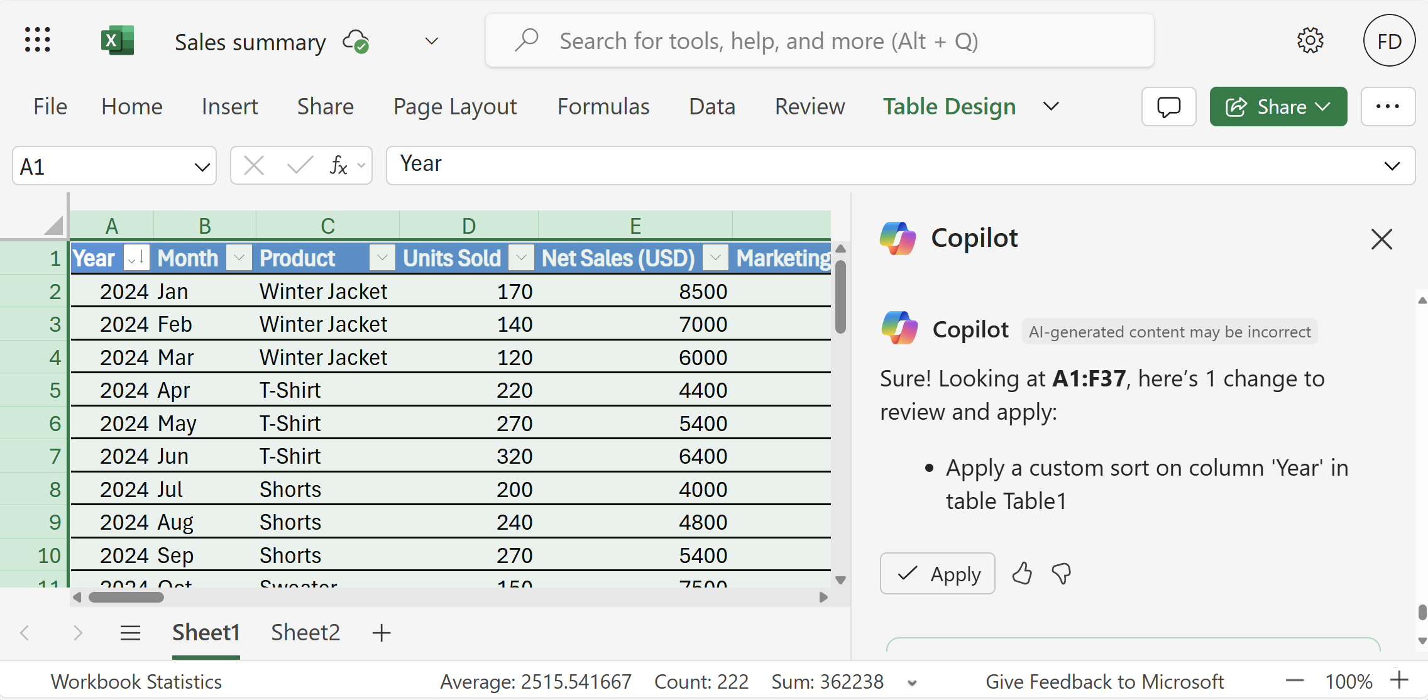Screen dimensions: 1428x700
Task: Select row 5 header
Action: [34, 390]
